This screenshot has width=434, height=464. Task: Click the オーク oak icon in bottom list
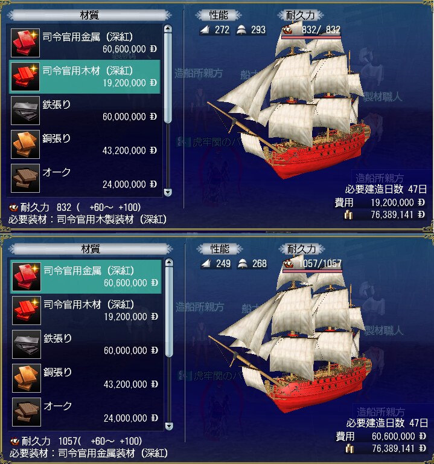(27, 412)
